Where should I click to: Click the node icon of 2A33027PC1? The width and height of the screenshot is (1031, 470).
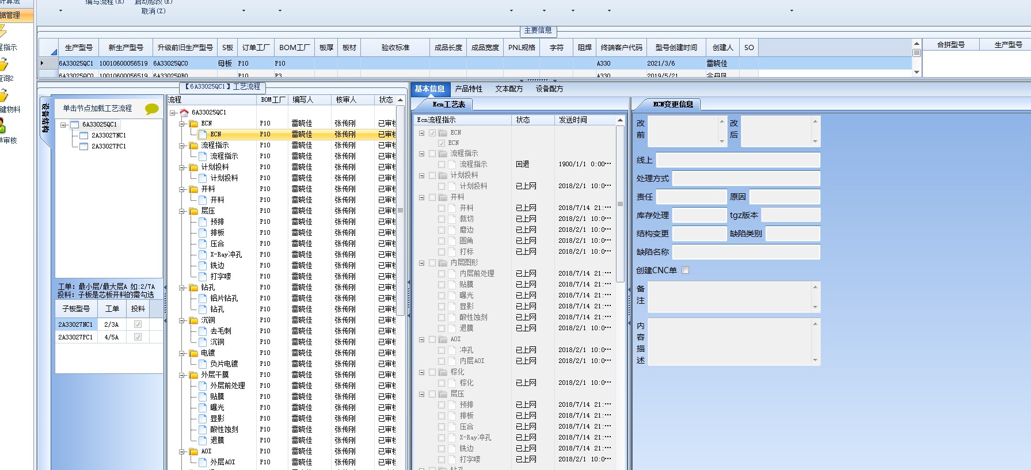click(84, 146)
